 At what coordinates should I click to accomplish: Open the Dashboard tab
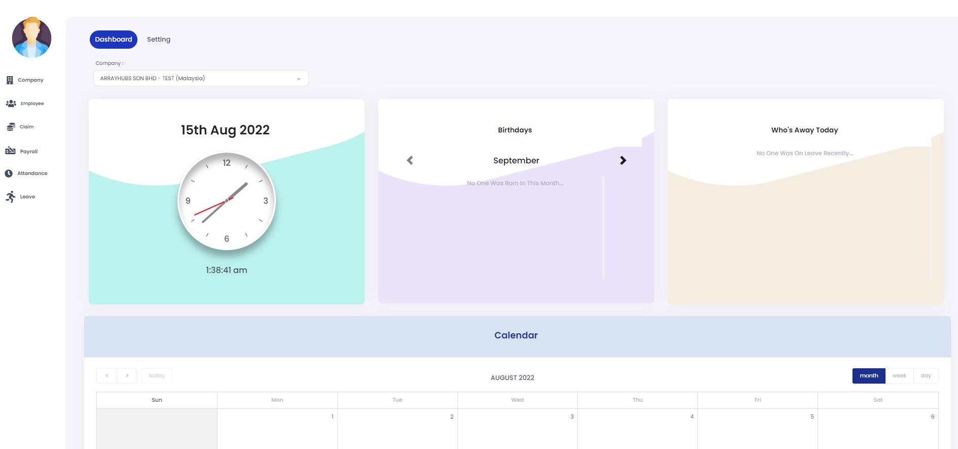113,40
